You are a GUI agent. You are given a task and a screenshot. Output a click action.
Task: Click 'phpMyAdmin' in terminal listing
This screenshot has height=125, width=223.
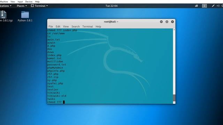(55, 68)
